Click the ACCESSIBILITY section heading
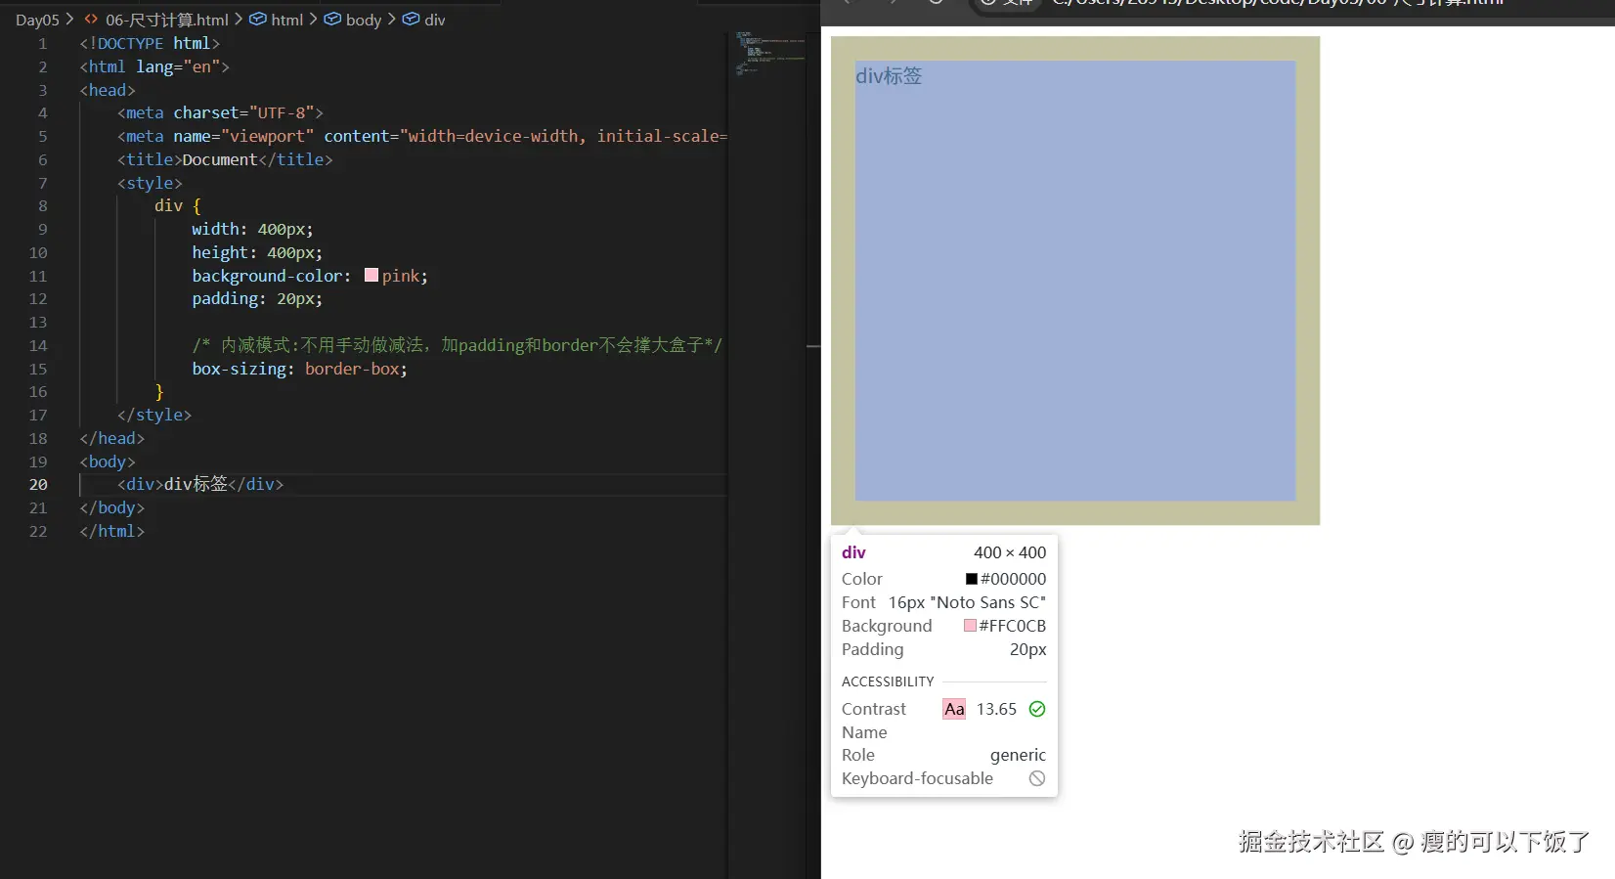The image size is (1615, 879). 888,681
